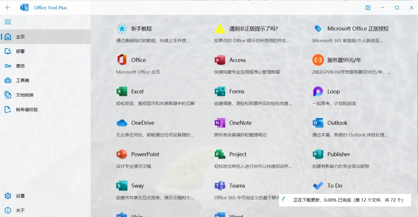Click '一起思考、计划和创造' description text
Screen dimensions: 418x217
pos(334,103)
